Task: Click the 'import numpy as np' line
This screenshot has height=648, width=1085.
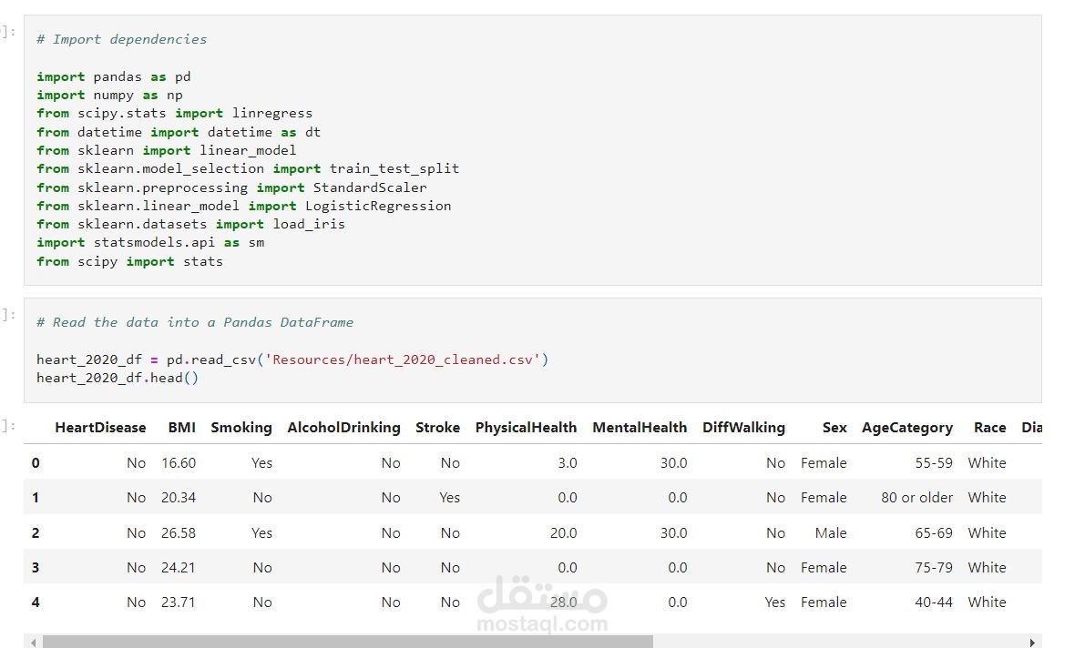Action: pos(109,95)
